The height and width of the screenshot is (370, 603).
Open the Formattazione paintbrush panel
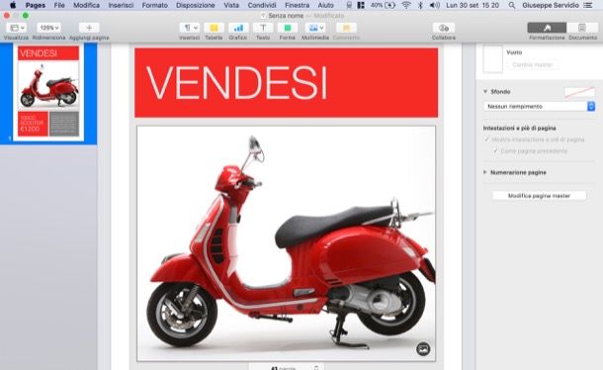(547, 28)
